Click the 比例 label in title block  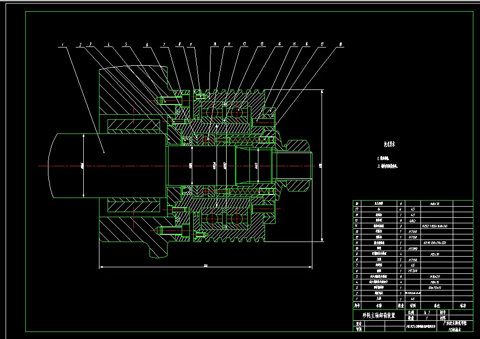tap(411, 312)
